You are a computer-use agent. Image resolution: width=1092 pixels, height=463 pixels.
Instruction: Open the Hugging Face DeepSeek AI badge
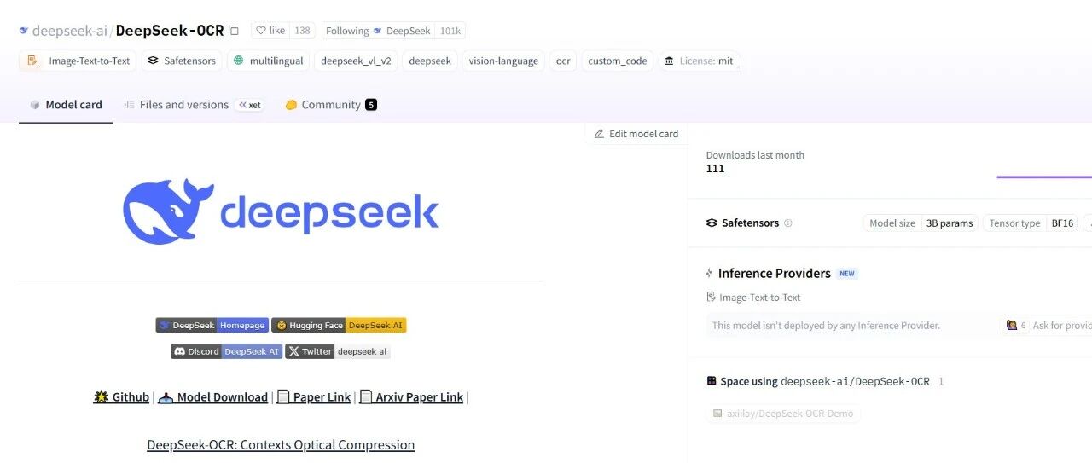tap(339, 325)
